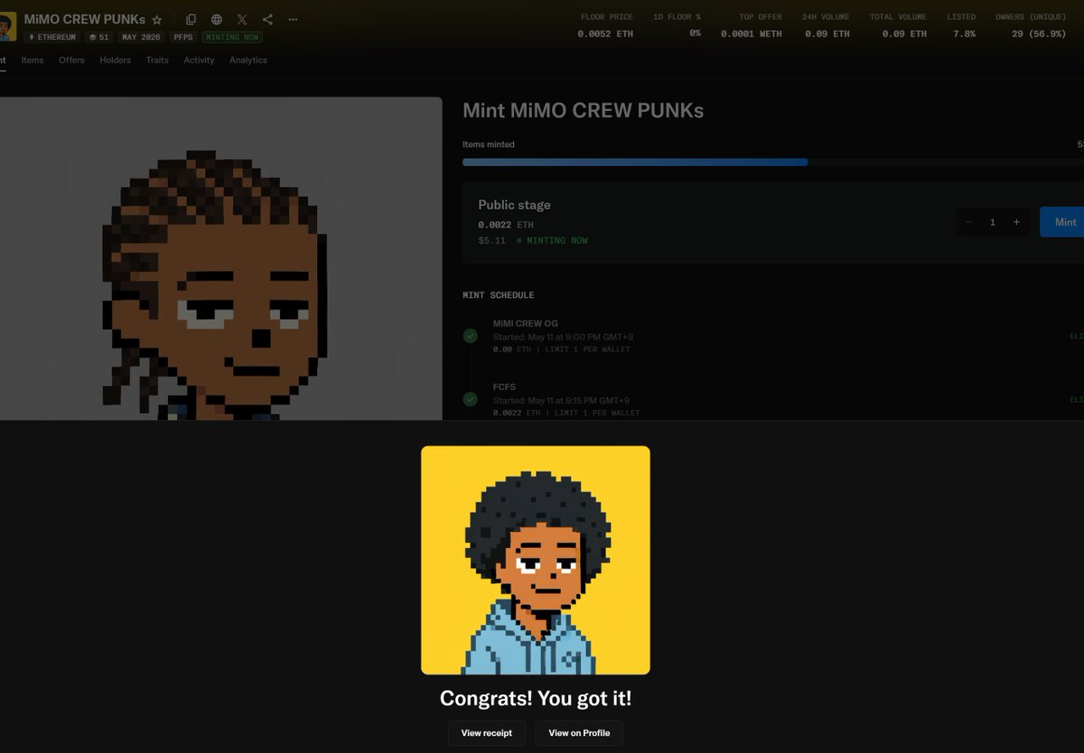1084x753 pixels.
Task: Click the MINTING NOW badge in header
Action: pyautogui.click(x=232, y=37)
